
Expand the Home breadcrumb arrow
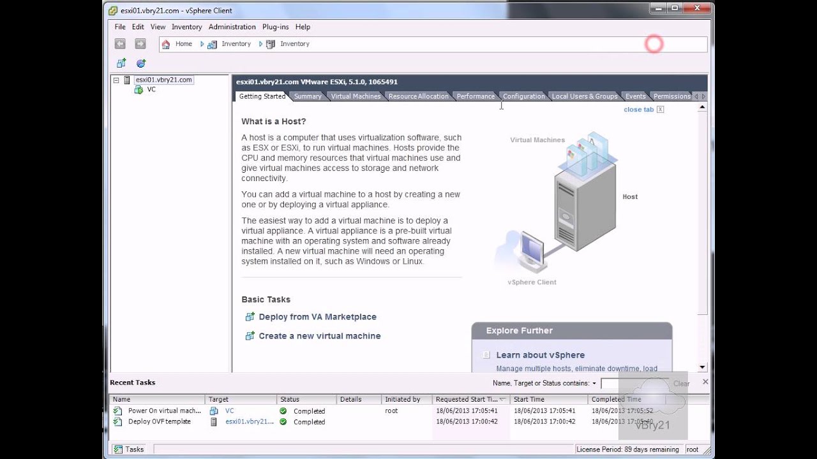202,44
